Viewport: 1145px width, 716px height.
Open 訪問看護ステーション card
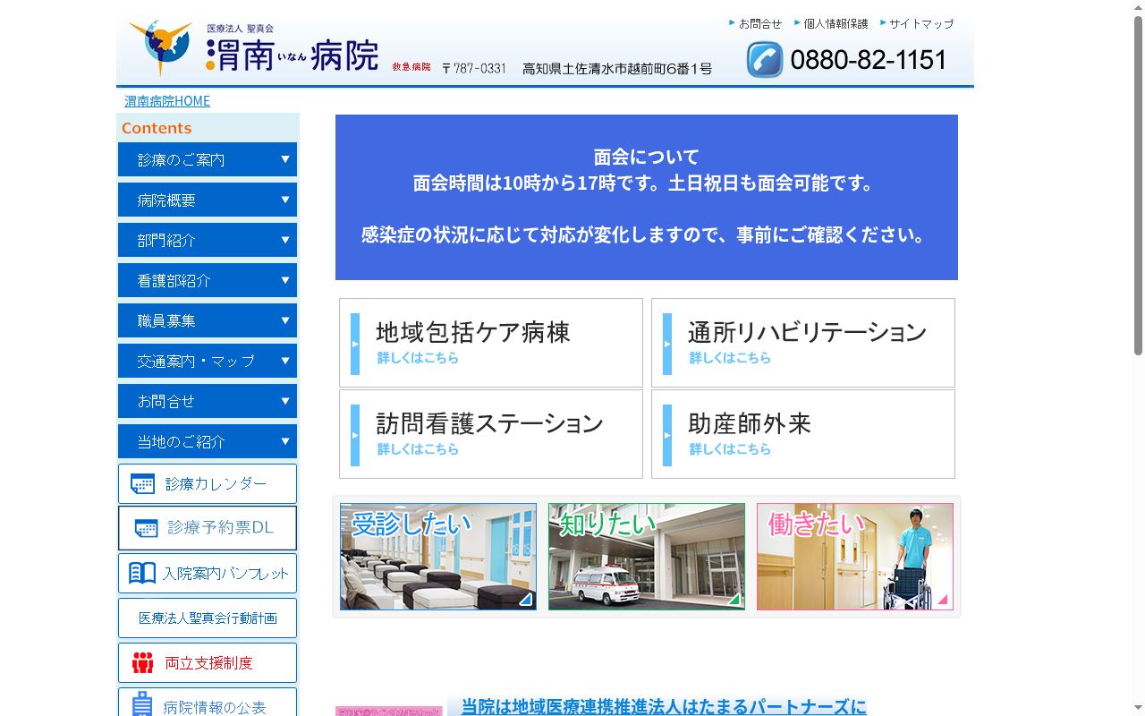pos(491,434)
